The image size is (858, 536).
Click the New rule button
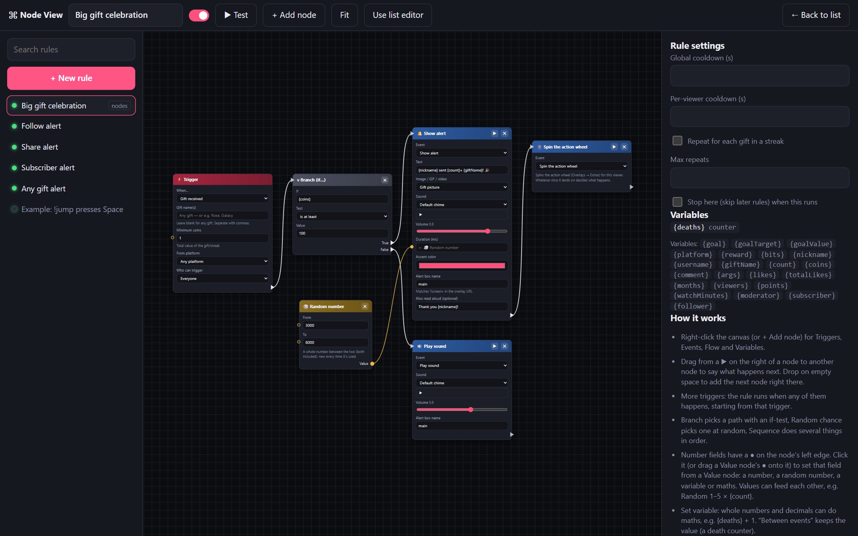point(71,78)
